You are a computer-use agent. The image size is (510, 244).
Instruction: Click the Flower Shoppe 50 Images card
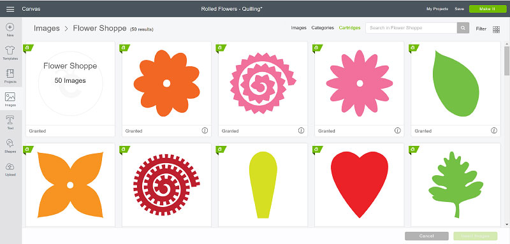point(70,89)
